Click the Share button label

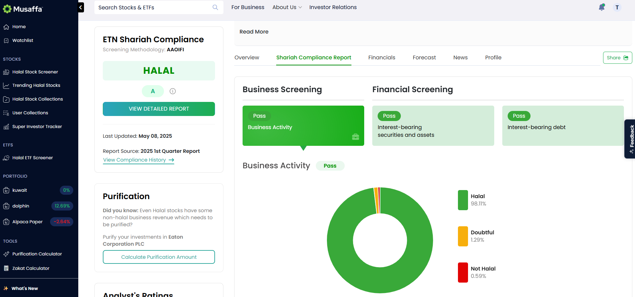click(x=613, y=58)
